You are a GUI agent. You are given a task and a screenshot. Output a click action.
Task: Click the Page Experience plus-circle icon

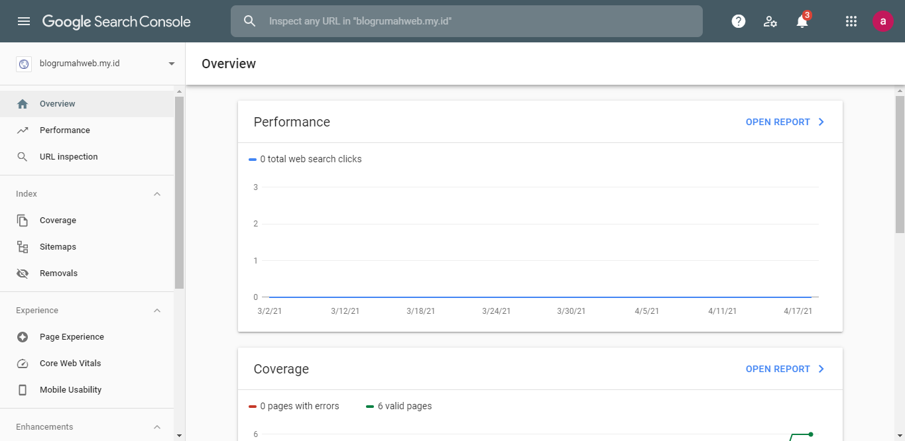click(x=23, y=337)
